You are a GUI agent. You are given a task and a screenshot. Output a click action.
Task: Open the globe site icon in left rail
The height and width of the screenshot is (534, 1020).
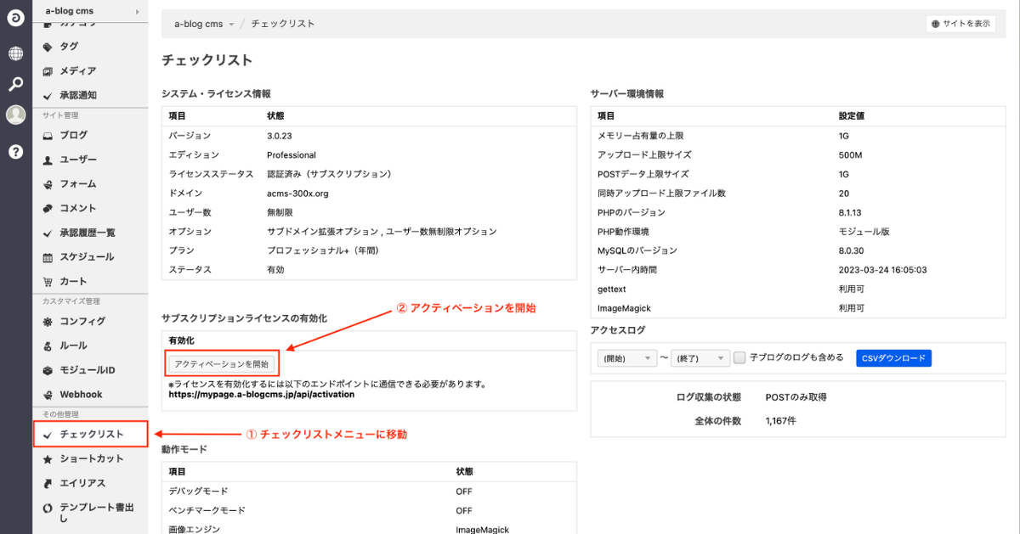point(15,53)
